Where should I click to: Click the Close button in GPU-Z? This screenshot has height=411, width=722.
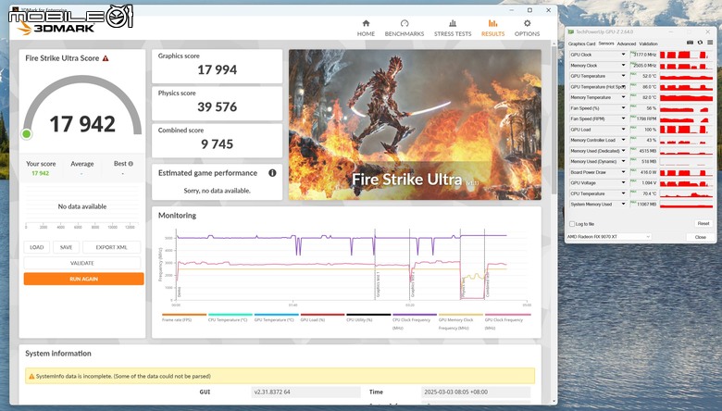pyautogui.click(x=700, y=237)
